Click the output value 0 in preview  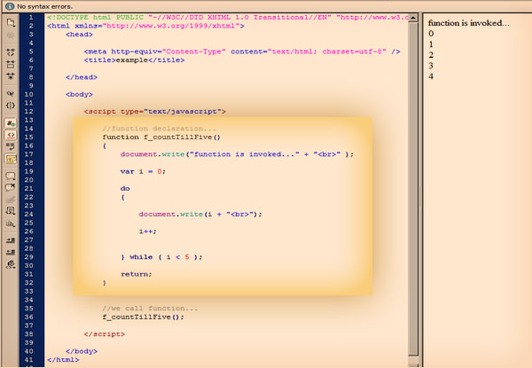(431, 33)
